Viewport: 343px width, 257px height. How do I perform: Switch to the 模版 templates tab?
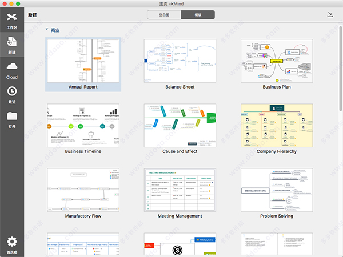pos(198,15)
